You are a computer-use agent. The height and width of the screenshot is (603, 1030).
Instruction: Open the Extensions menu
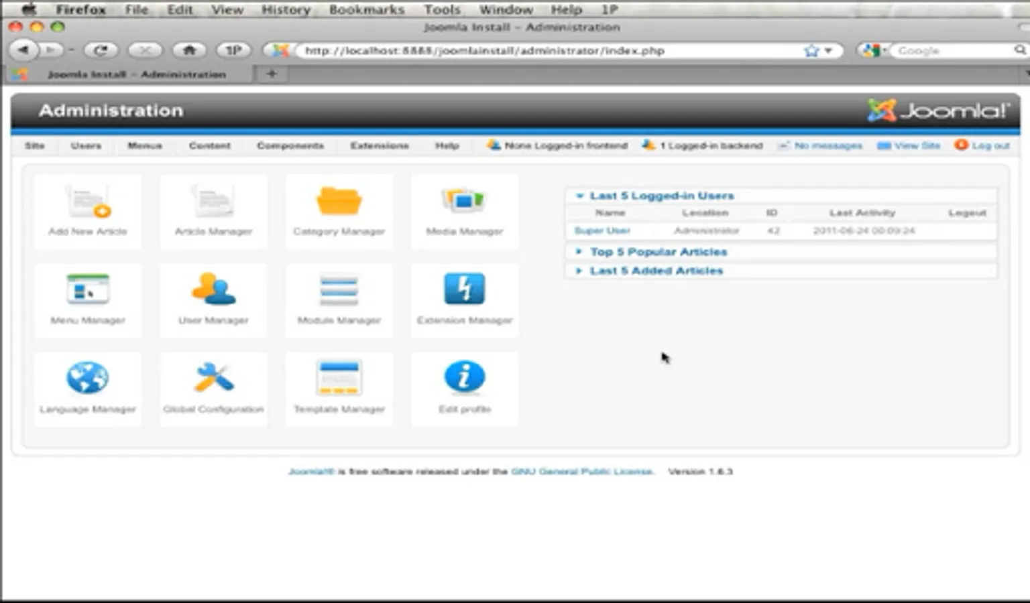click(380, 145)
